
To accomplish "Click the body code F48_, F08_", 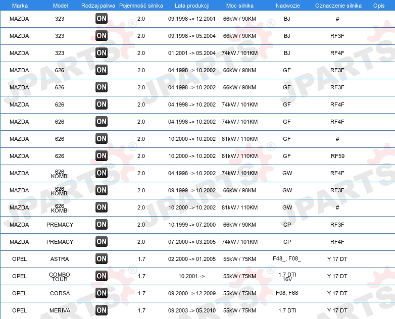I will coord(287,258).
